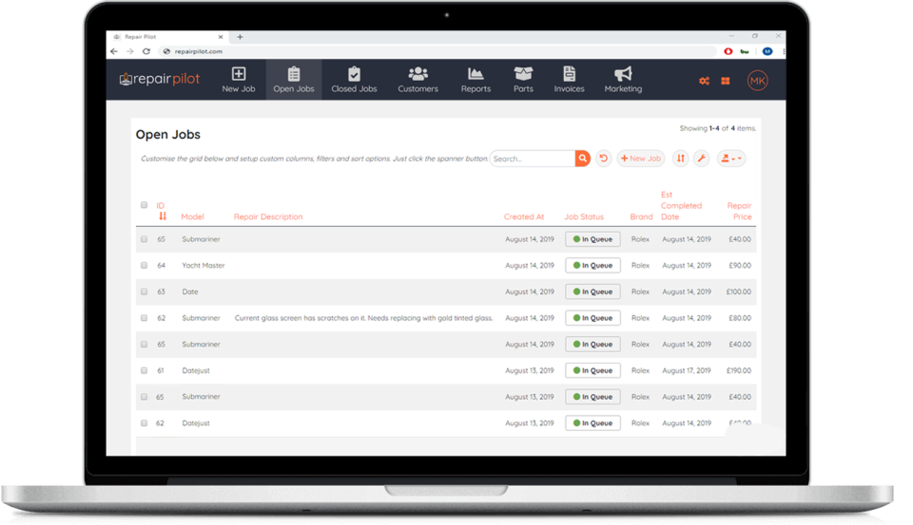
Task: Click the Yacht Master model cell
Action: point(204,265)
